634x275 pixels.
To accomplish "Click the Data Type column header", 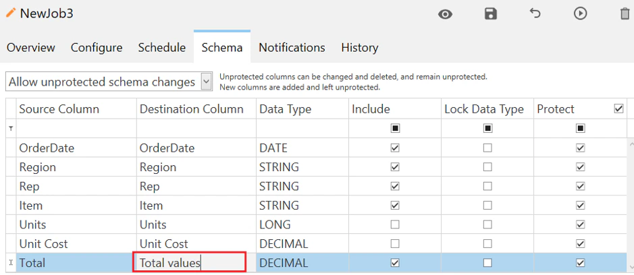I will pyautogui.click(x=302, y=109).
